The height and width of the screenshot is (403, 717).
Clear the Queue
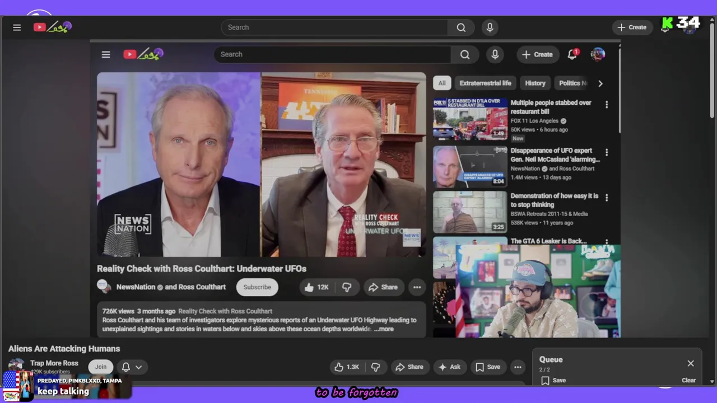[x=688, y=381]
